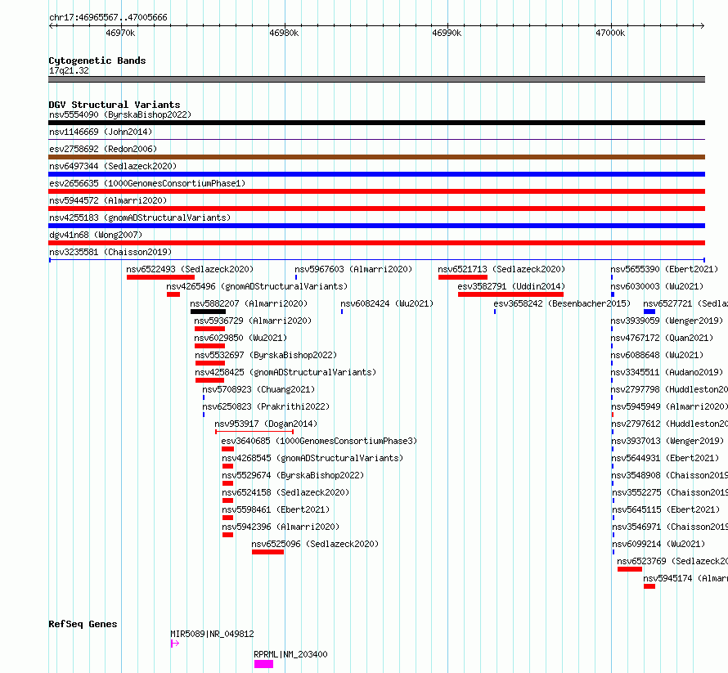Select the black nsv5882207 variant bar

pyautogui.click(x=208, y=312)
